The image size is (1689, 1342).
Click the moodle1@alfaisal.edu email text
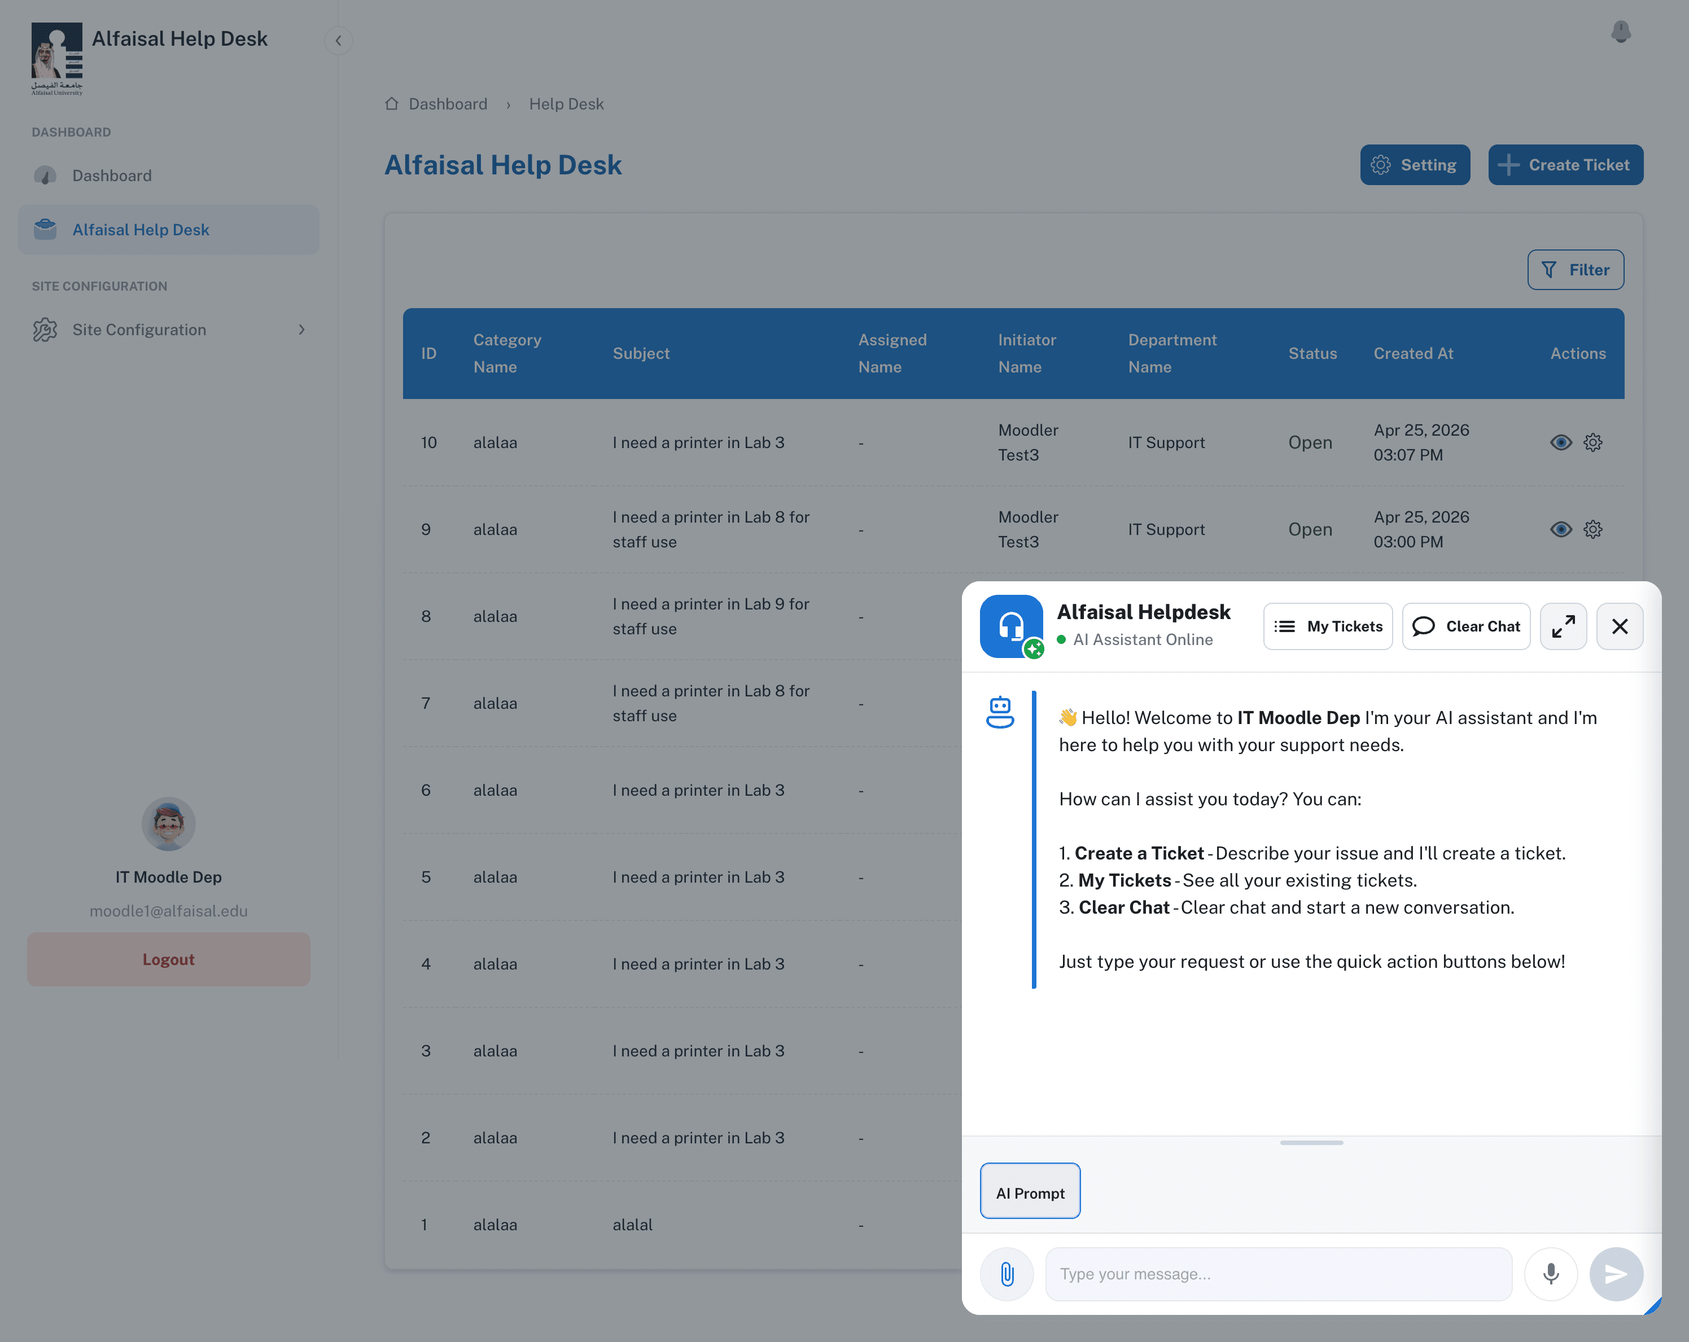click(168, 911)
